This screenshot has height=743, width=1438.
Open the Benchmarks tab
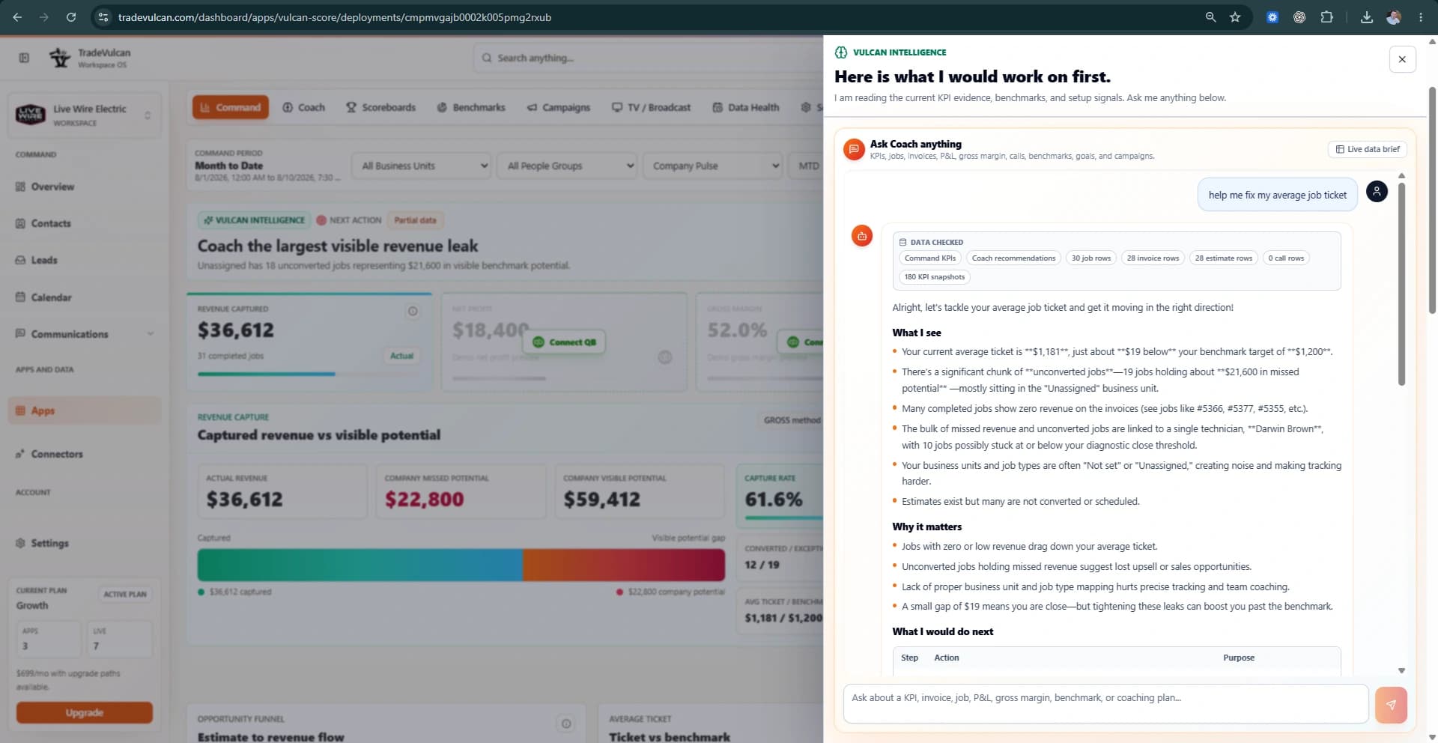click(471, 107)
